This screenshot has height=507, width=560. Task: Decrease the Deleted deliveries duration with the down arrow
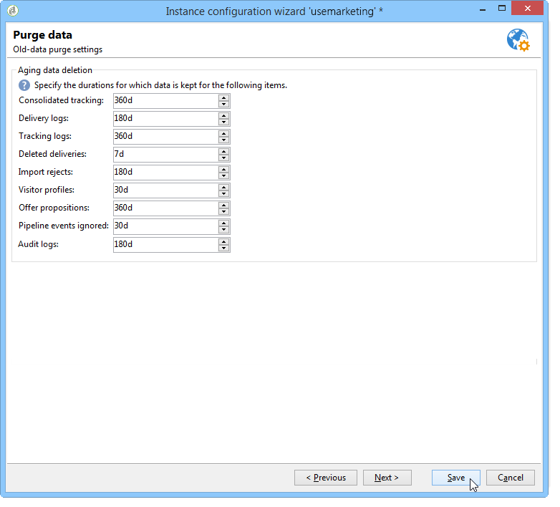[x=224, y=158]
